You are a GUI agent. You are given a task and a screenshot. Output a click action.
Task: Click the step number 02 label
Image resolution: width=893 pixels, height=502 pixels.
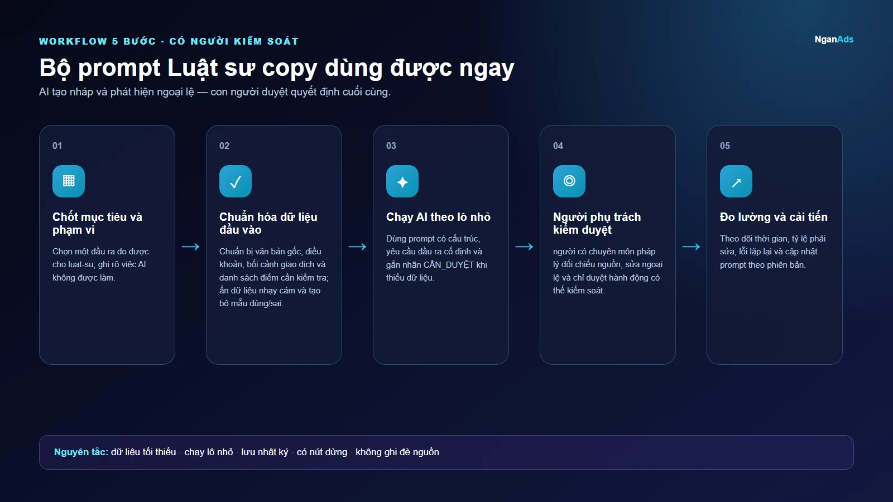coord(224,146)
